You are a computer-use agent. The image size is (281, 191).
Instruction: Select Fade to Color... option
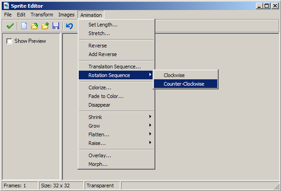[x=116, y=96]
